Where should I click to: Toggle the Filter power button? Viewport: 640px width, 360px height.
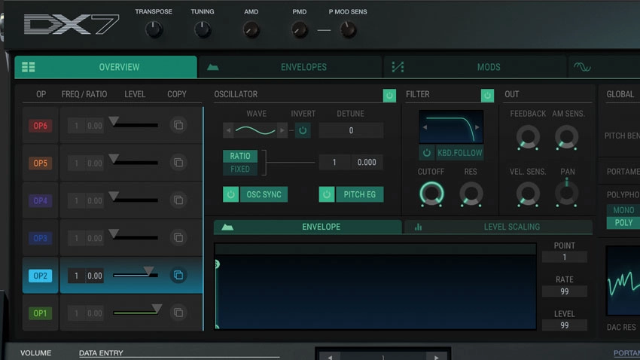pos(487,96)
